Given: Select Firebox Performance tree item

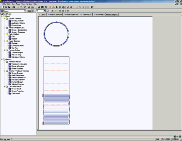Looking at the screenshot, I should [18, 78].
